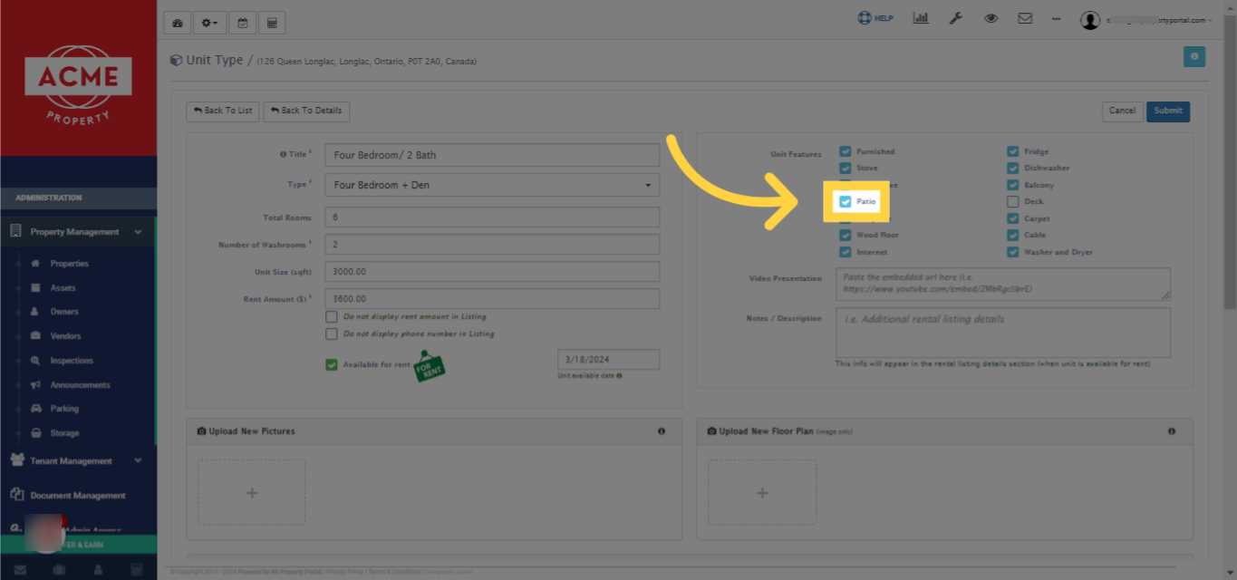Click the calculator icon in sidebar footer
Image resolution: width=1237 pixels, height=580 pixels.
pos(137,570)
